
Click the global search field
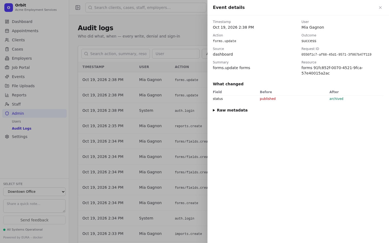[x=146, y=8]
